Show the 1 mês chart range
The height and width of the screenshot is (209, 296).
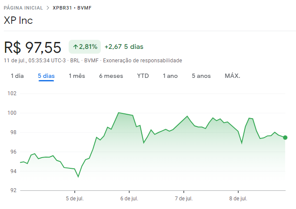coord(77,76)
